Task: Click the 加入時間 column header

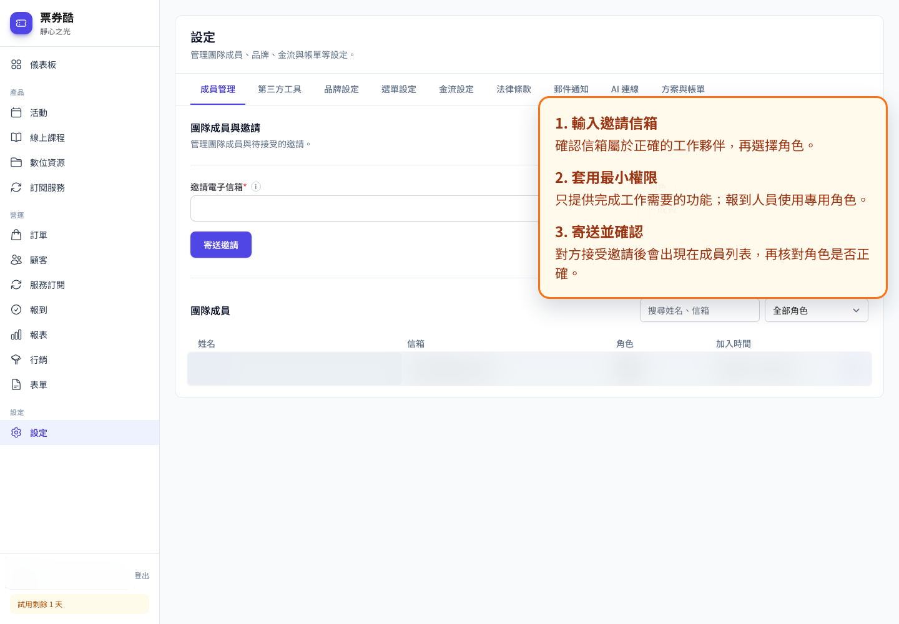Action: [x=734, y=344]
